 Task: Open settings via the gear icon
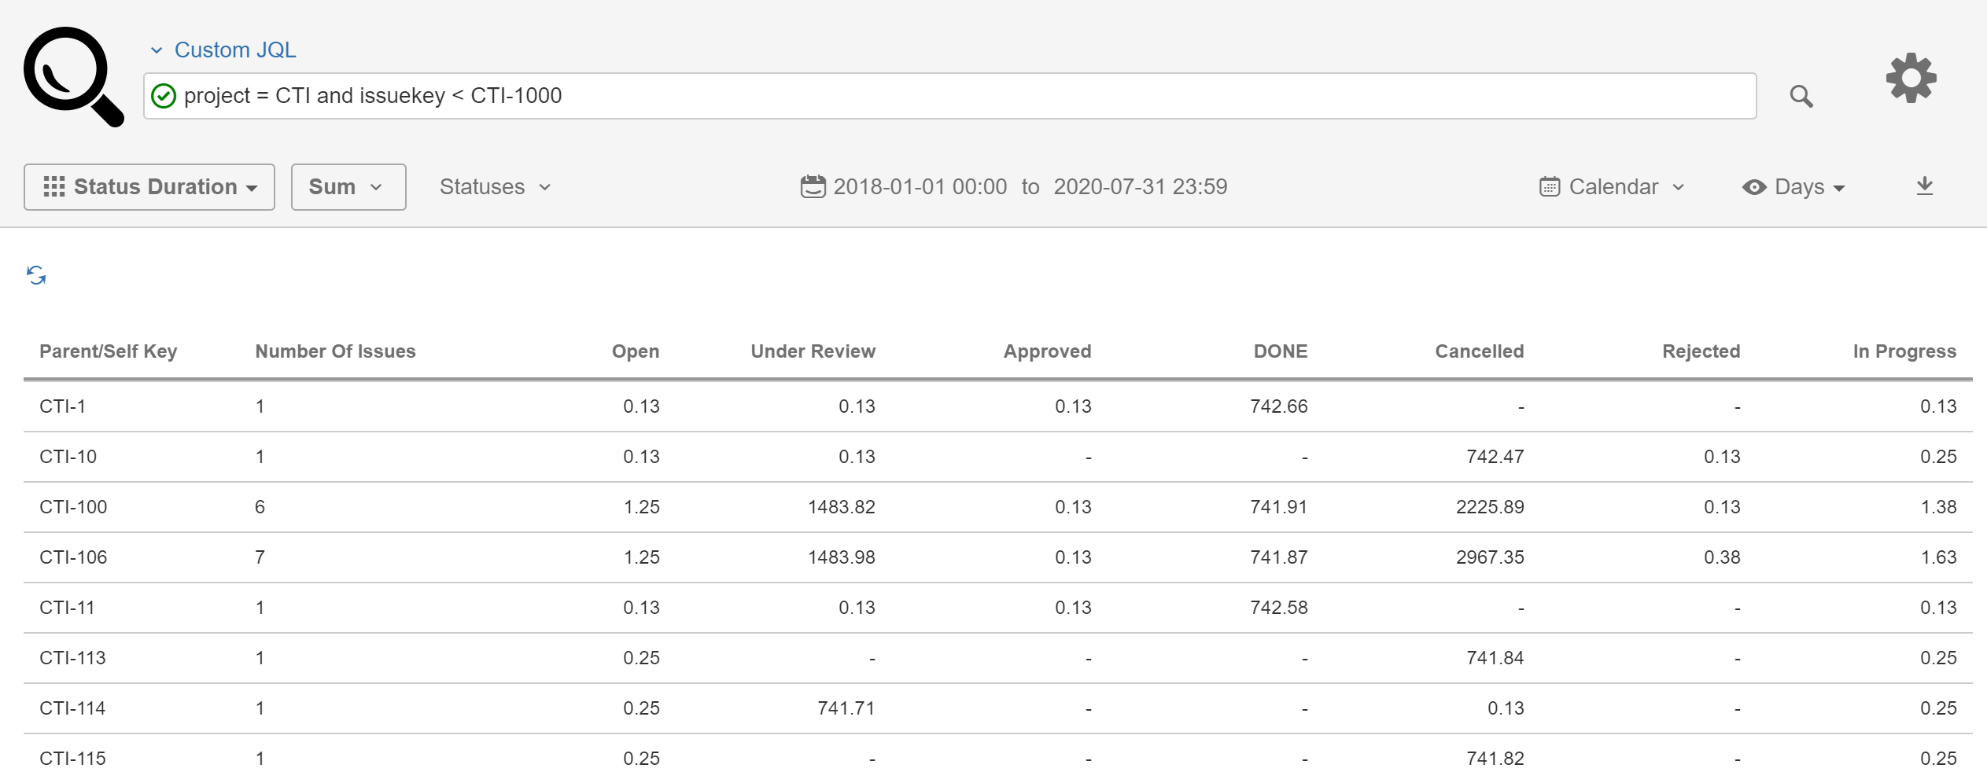(1910, 78)
